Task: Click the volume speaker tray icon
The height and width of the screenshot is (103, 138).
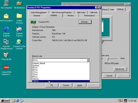Action: pos(122,101)
